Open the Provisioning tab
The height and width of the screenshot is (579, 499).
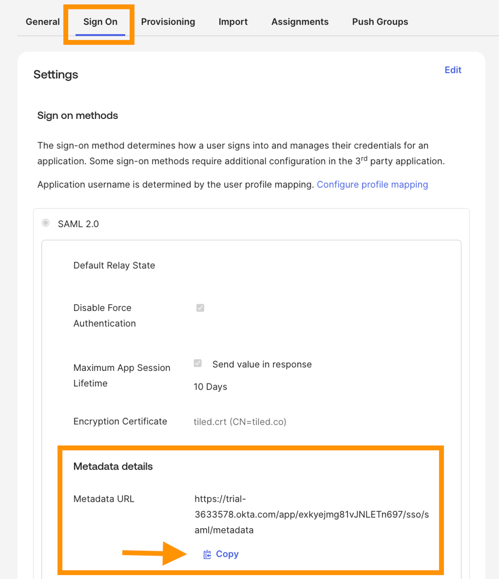168,22
